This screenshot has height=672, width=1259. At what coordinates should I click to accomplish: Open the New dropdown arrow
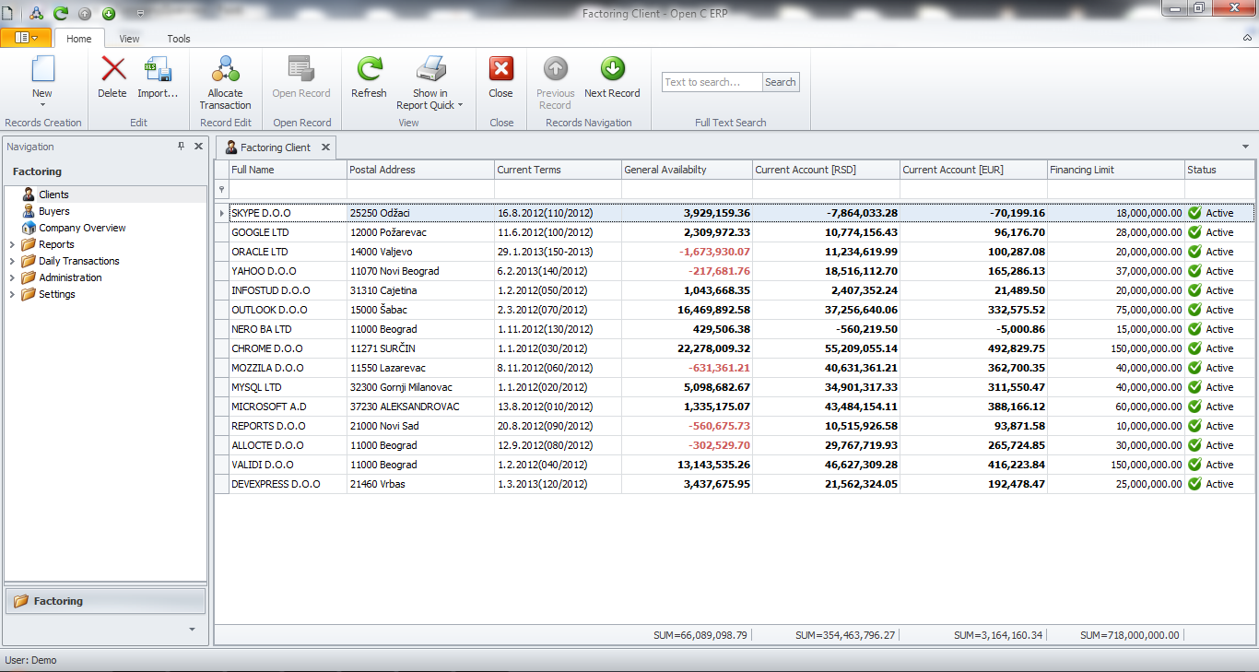42,105
